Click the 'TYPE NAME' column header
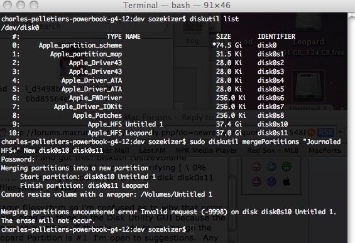This screenshot has height=243, width=355. (124, 36)
